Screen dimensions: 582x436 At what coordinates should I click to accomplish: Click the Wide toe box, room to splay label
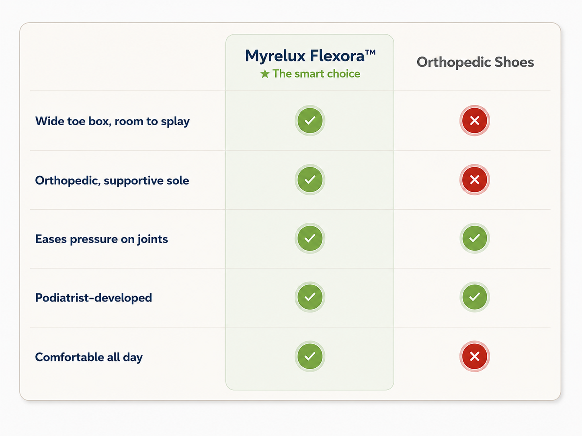coord(113,121)
